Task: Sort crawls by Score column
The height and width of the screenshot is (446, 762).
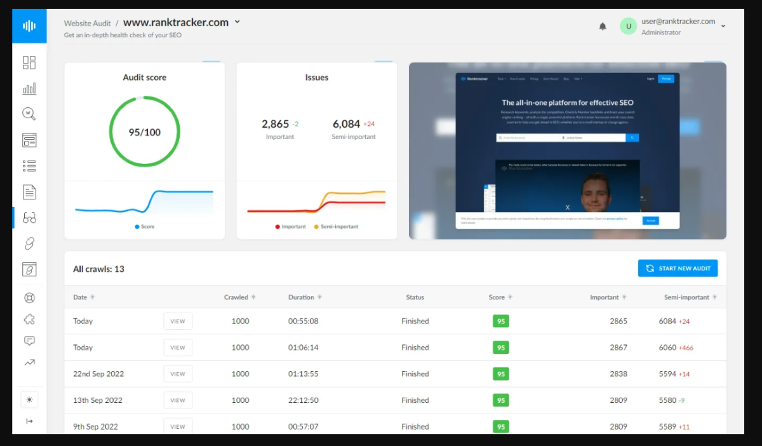Action: click(500, 297)
